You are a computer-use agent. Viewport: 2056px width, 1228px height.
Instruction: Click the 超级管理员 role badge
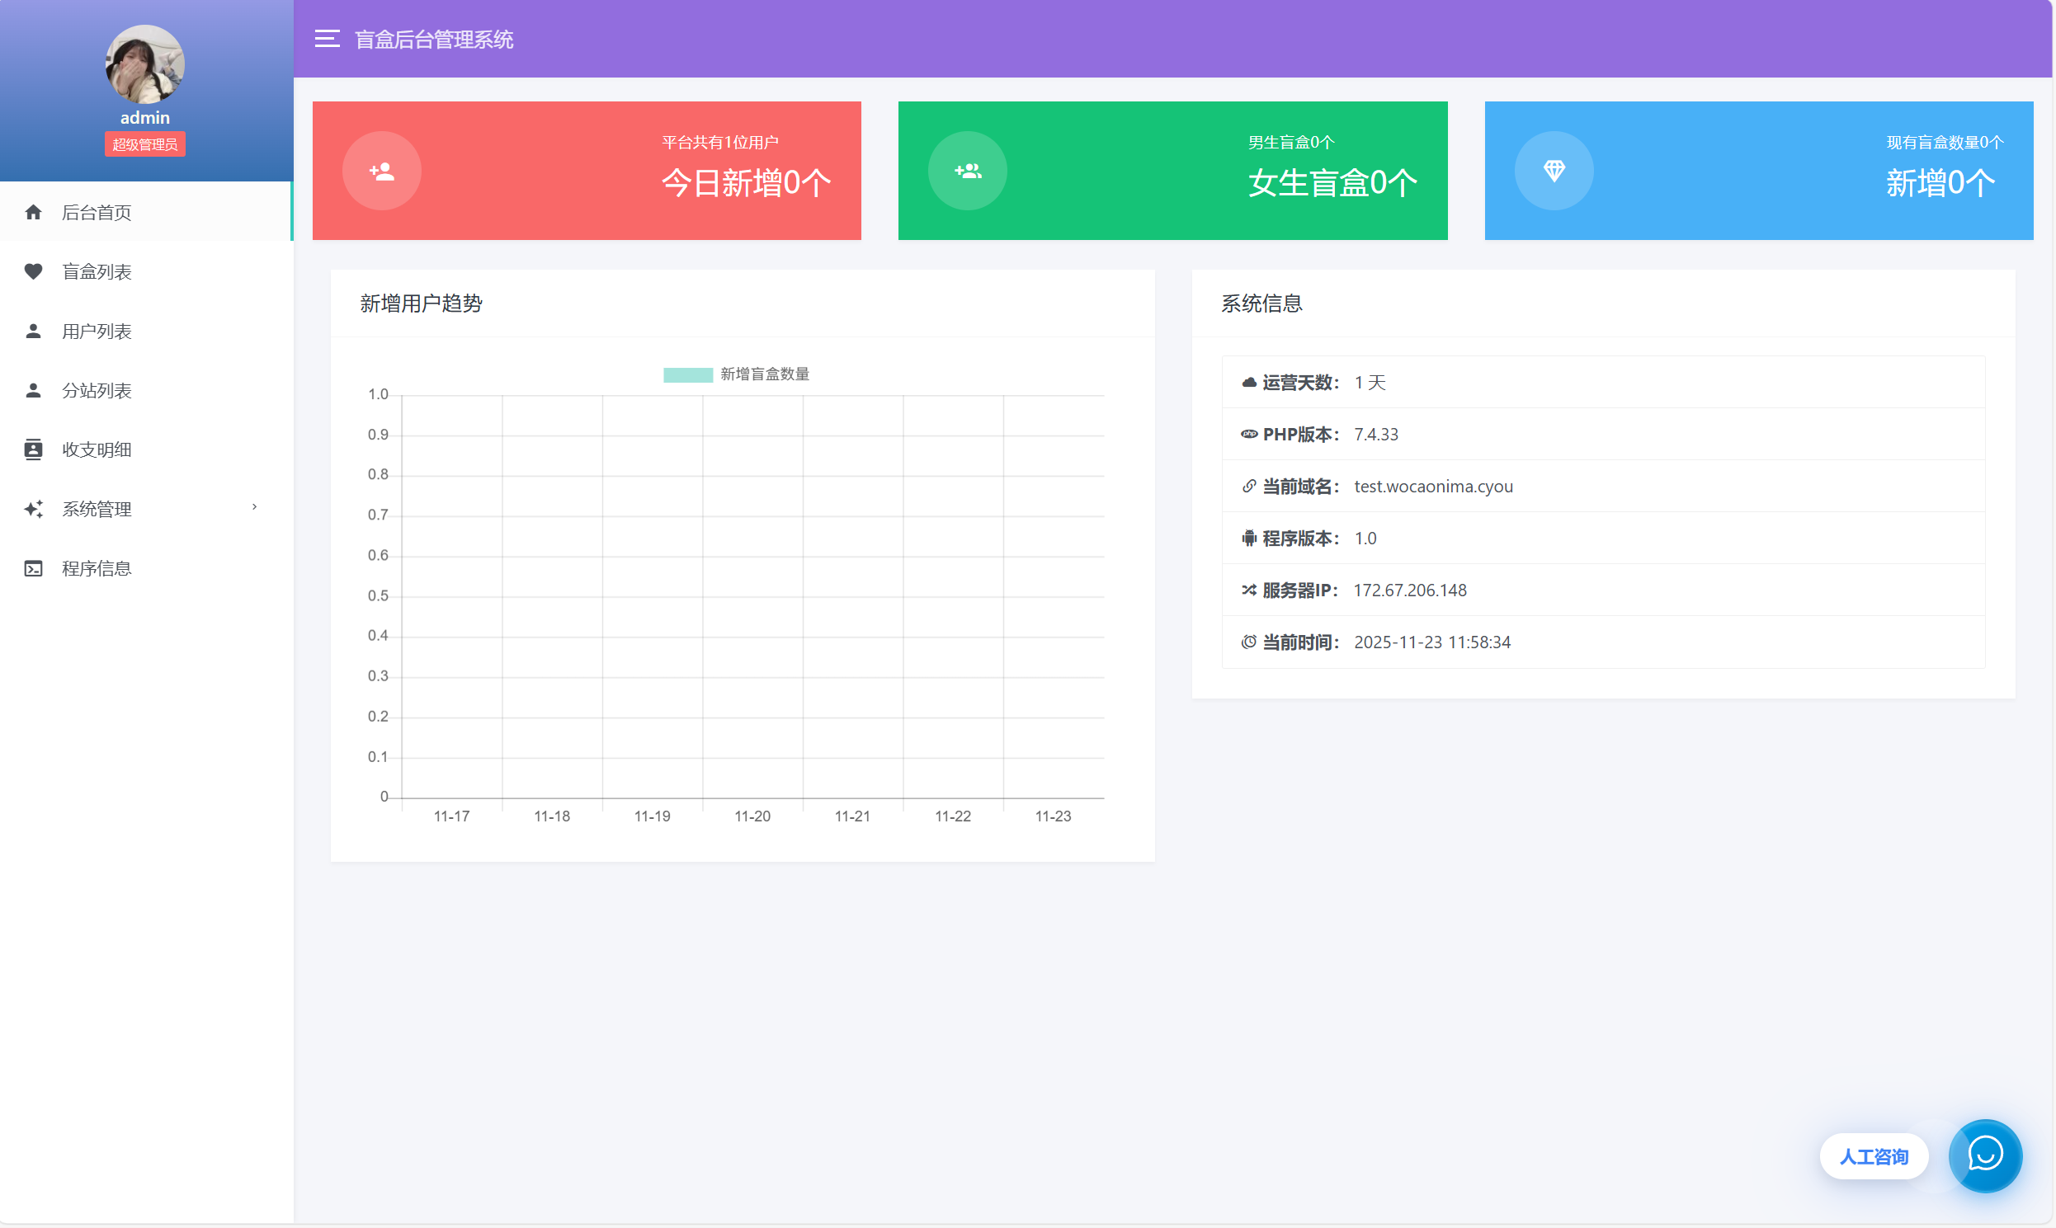[x=145, y=145]
